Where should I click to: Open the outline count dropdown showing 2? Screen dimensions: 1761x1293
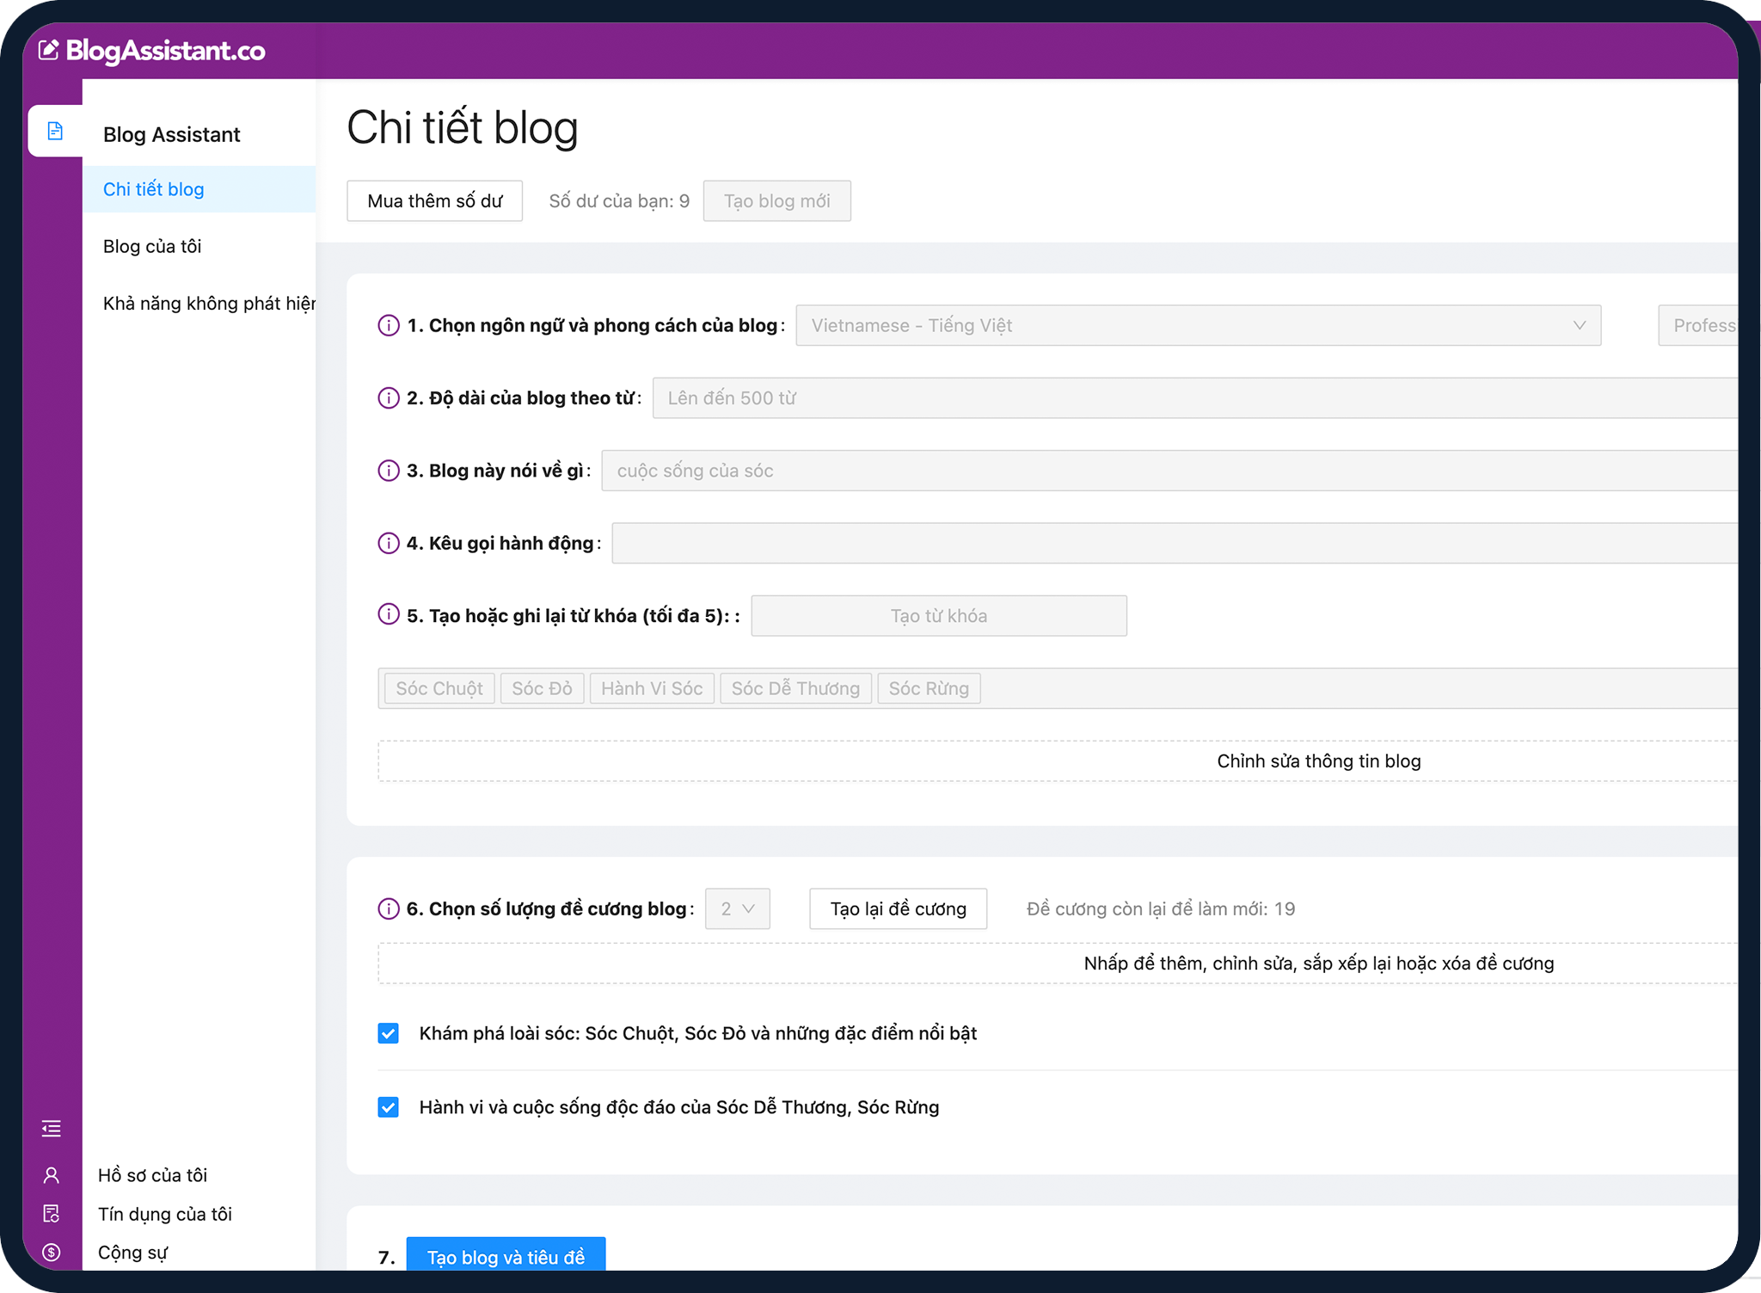pyautogui.click(x=737, y=908)
